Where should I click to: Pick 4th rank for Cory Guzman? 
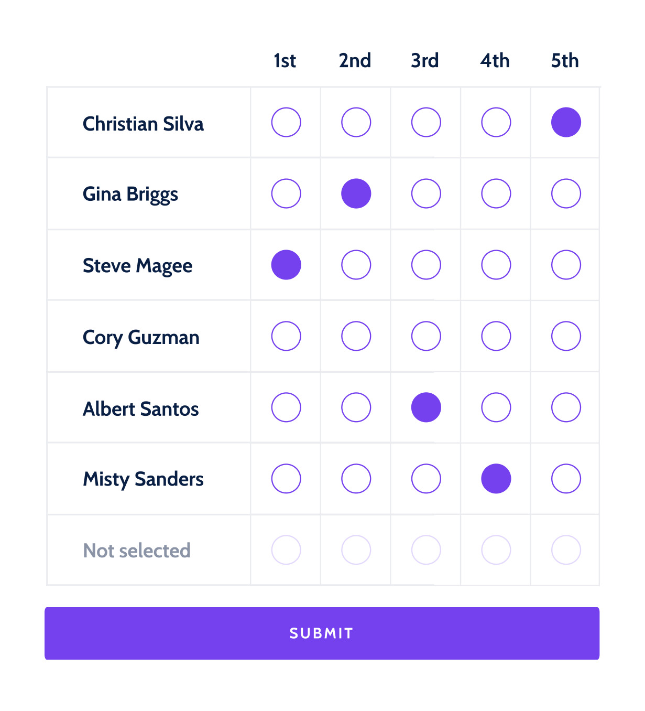coord(496,336)
